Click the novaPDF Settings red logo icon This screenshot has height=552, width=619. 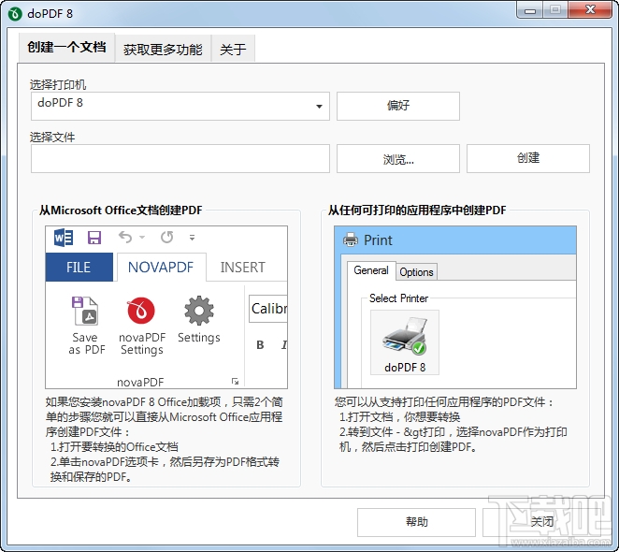(141, 311)
